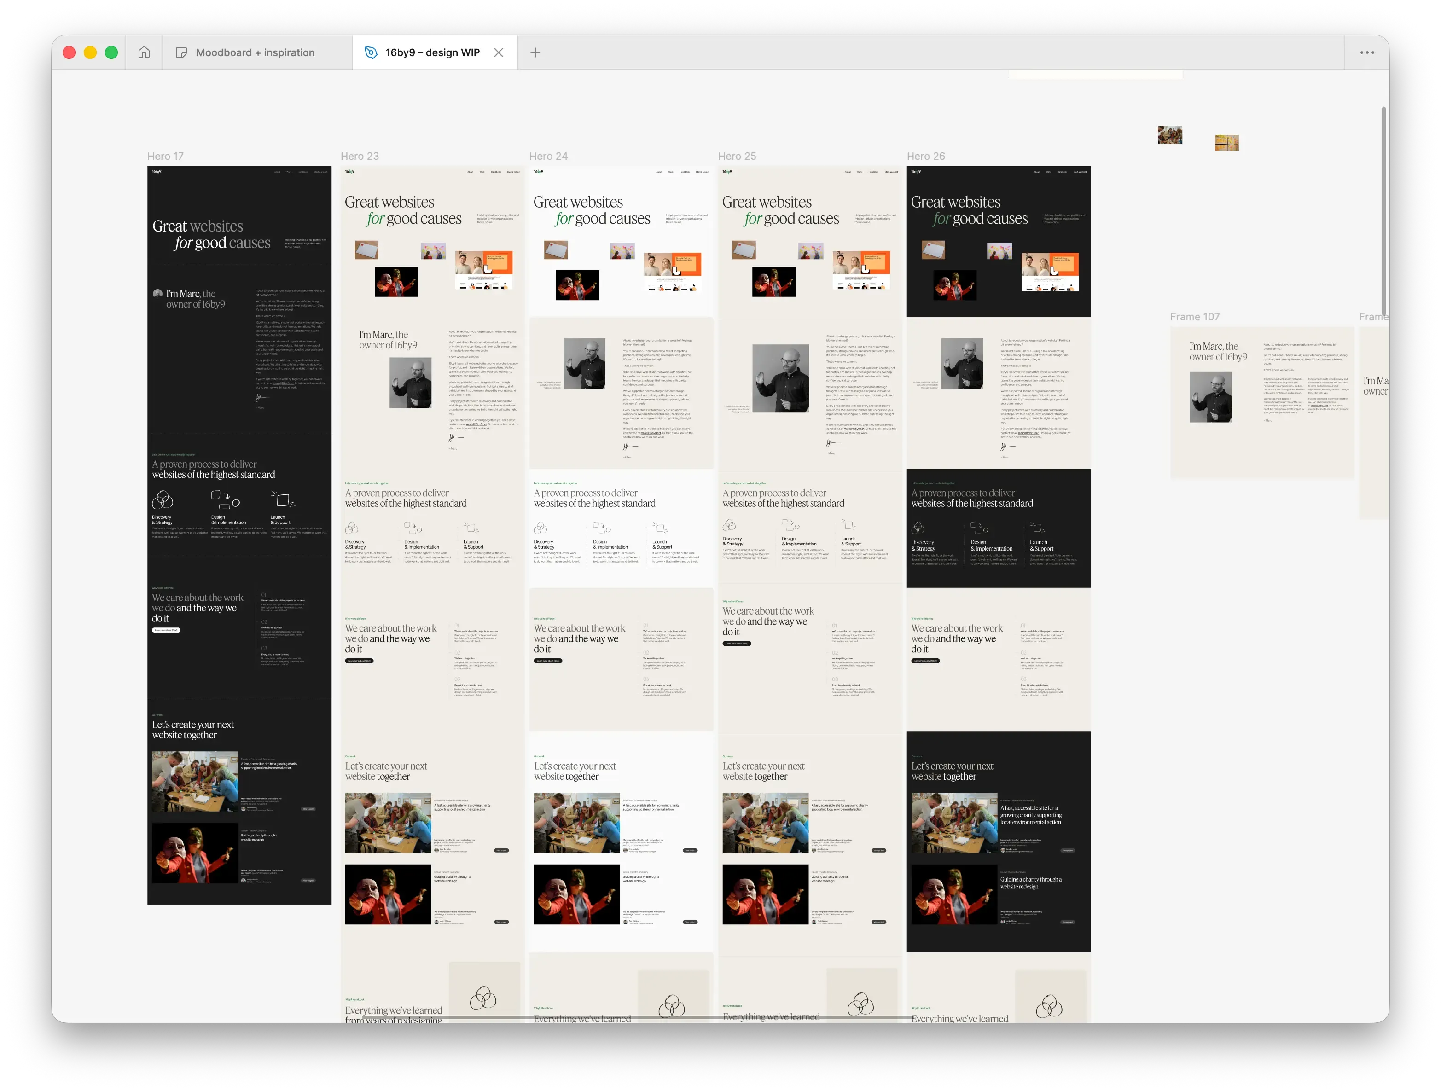The image size is (1441, 1091).
Task: Select the Frame 107 label above the frame
Action: 1195,317
